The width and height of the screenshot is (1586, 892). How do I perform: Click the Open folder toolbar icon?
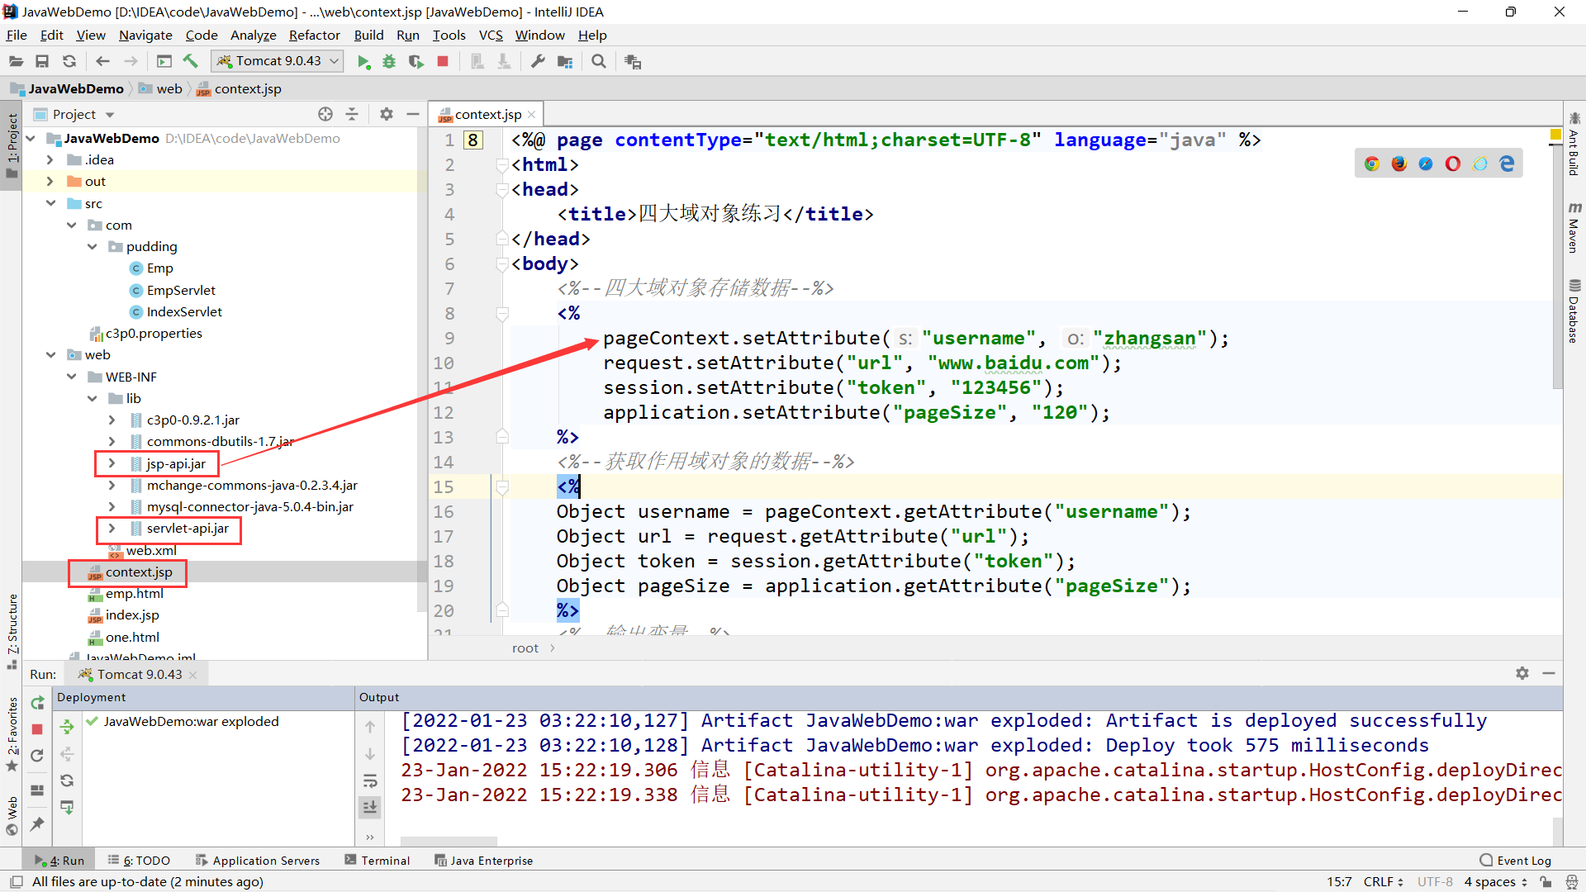coord(16,61)
